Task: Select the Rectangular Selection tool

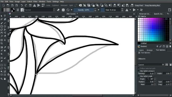Action: pyautogui.click(x=2, y=65)
